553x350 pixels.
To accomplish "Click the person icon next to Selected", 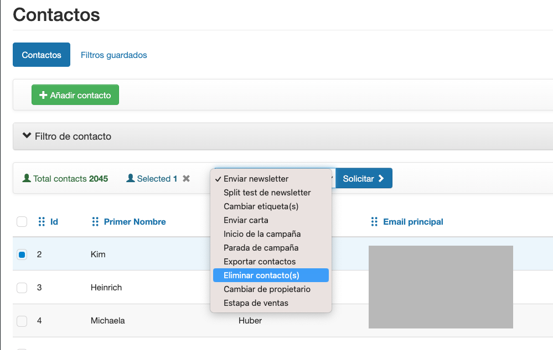I will click(131, 178).
